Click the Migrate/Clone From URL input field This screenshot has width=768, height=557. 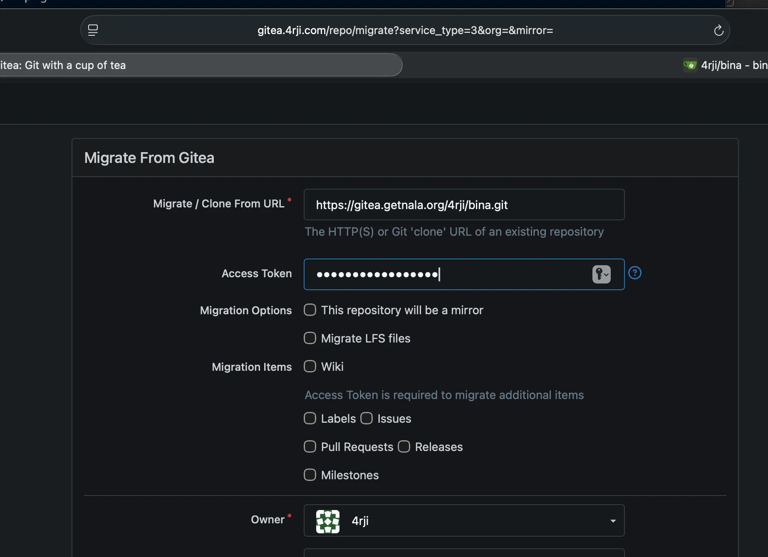464,205
